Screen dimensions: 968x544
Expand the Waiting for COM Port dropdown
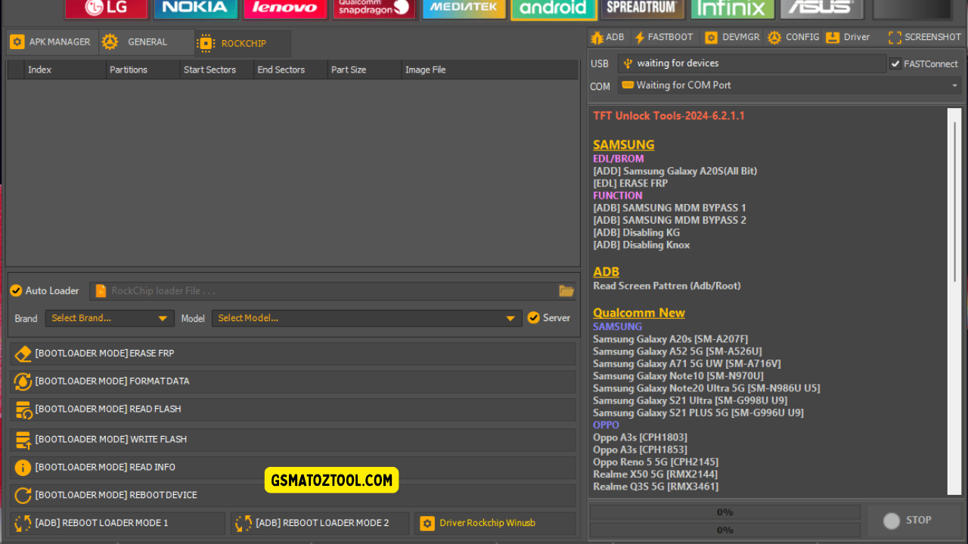click(x=789, y=85)
